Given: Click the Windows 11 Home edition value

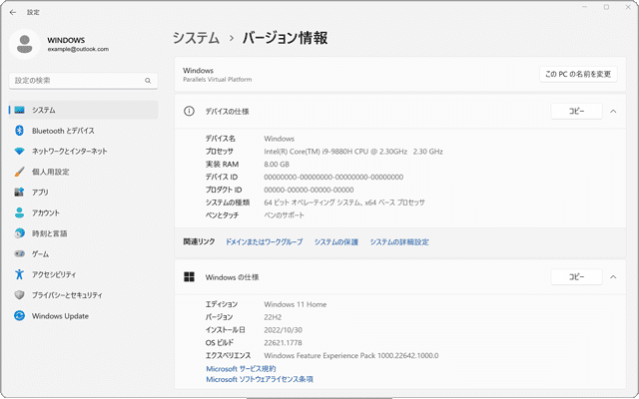Looking at the screenshot, I should coord(296,304).
